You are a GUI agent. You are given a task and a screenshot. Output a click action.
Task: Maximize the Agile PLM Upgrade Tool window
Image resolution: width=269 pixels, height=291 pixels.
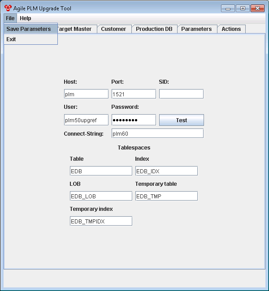[x=243, y=9]
